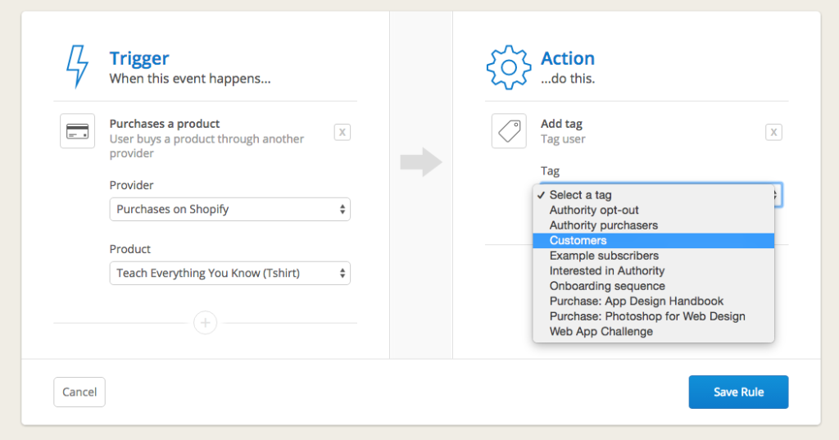Remove the Add tag action

point(773,132)
